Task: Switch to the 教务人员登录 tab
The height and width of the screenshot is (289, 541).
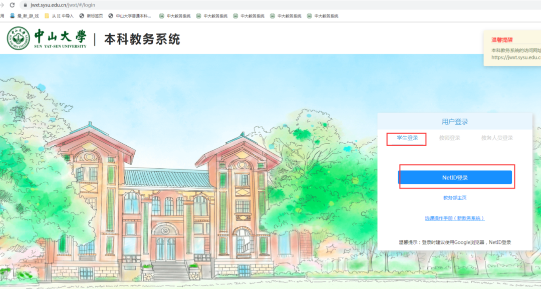Action: pos(497,138)
